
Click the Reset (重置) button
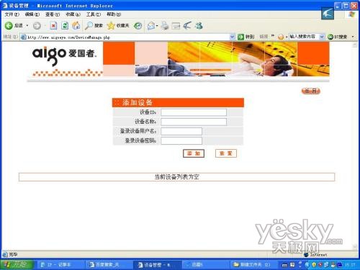click(x=226, y=153)
